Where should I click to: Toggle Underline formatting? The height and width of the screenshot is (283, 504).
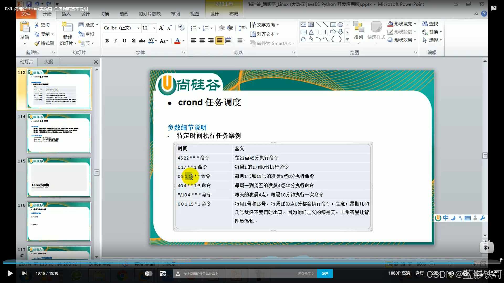point(124,41)
